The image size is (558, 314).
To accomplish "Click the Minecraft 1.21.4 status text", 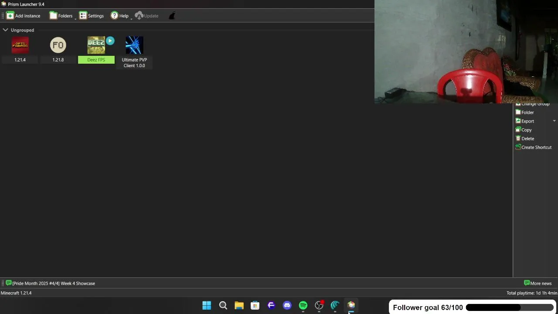I will (16, 293).
